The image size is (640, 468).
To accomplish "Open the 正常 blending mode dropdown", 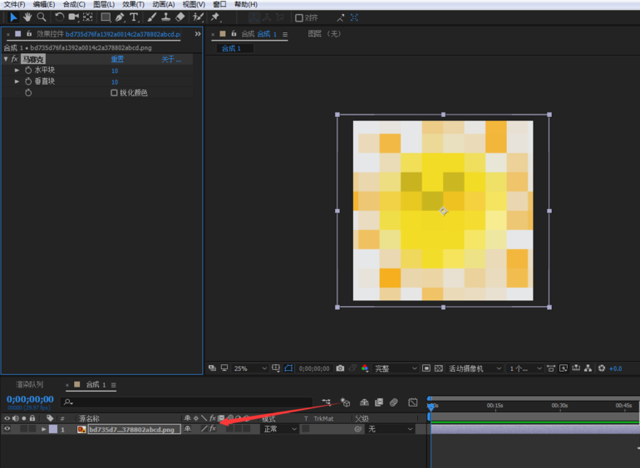I will [x=280, y=429].
